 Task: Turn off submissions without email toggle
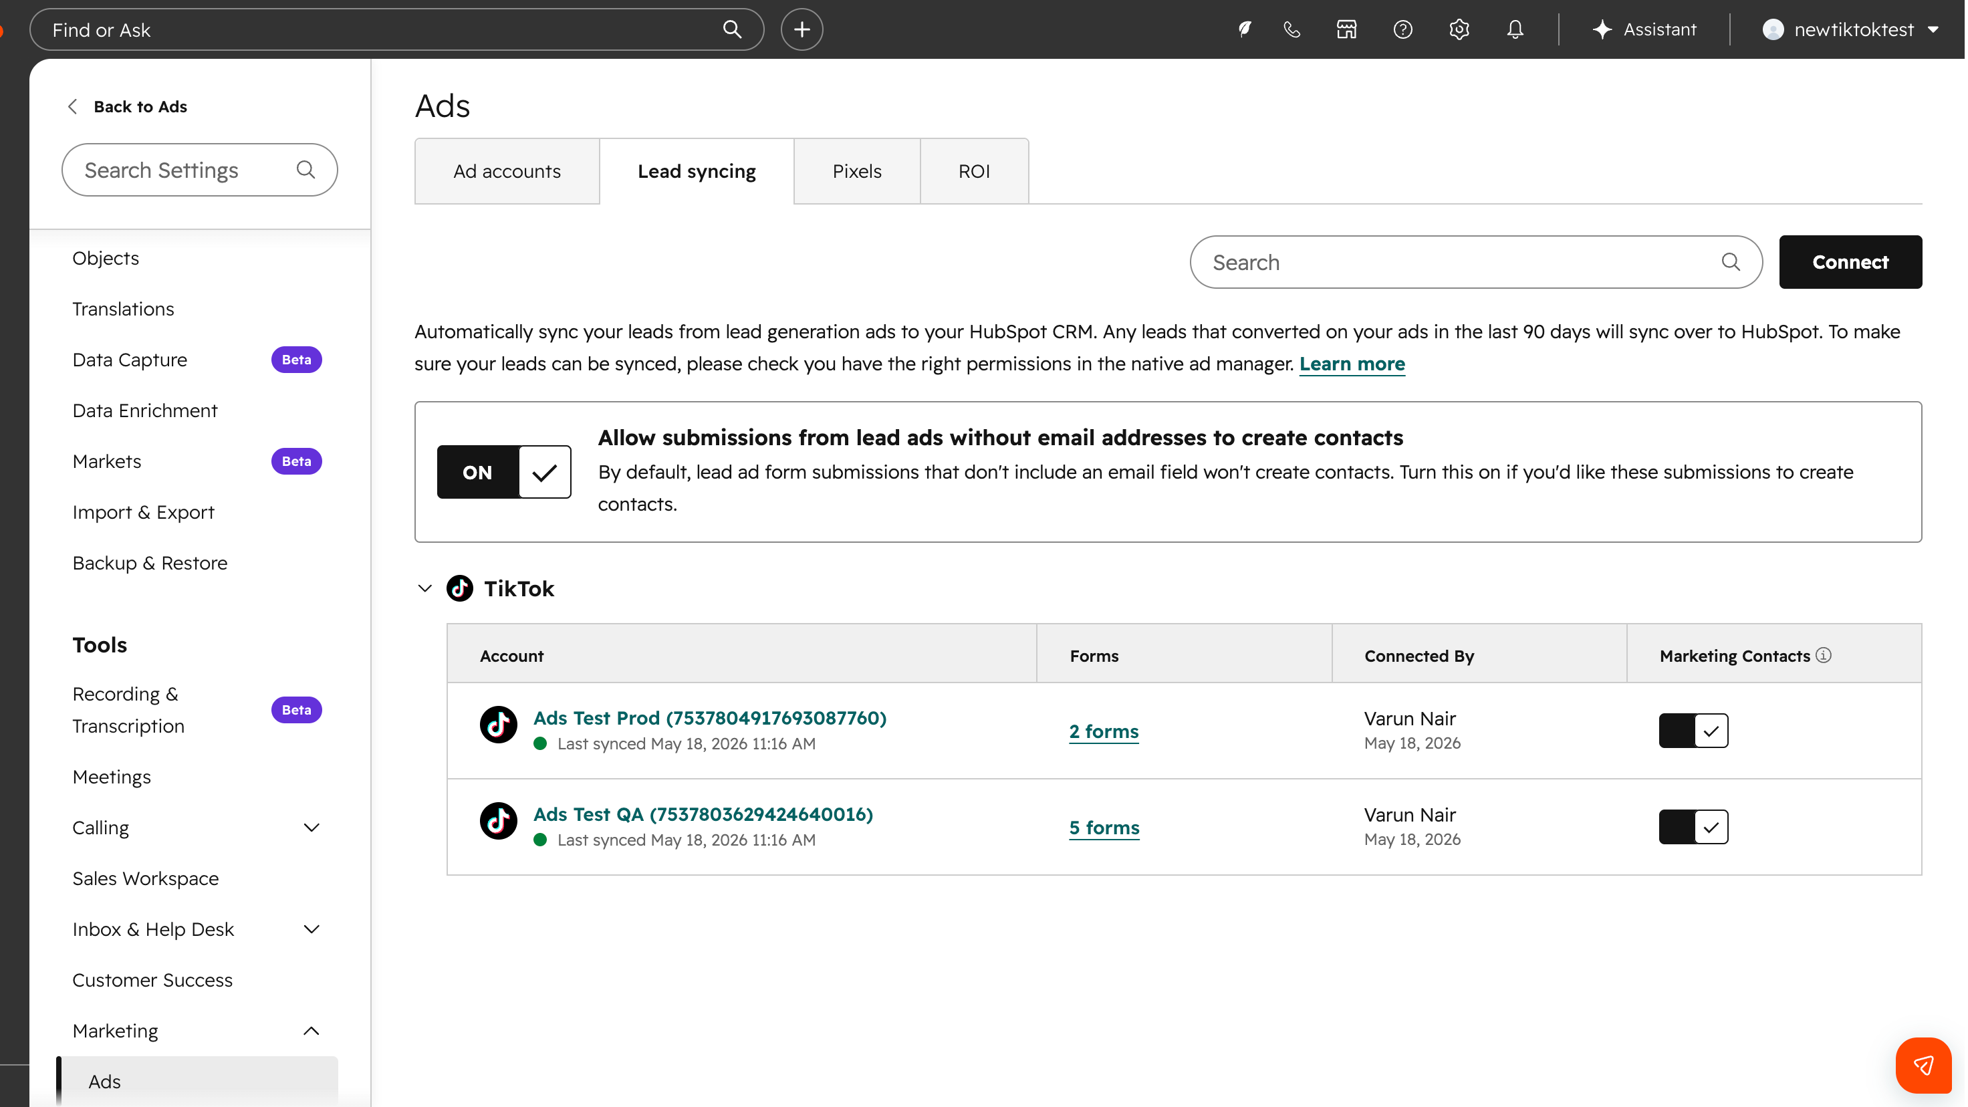[x=504, y=472]
